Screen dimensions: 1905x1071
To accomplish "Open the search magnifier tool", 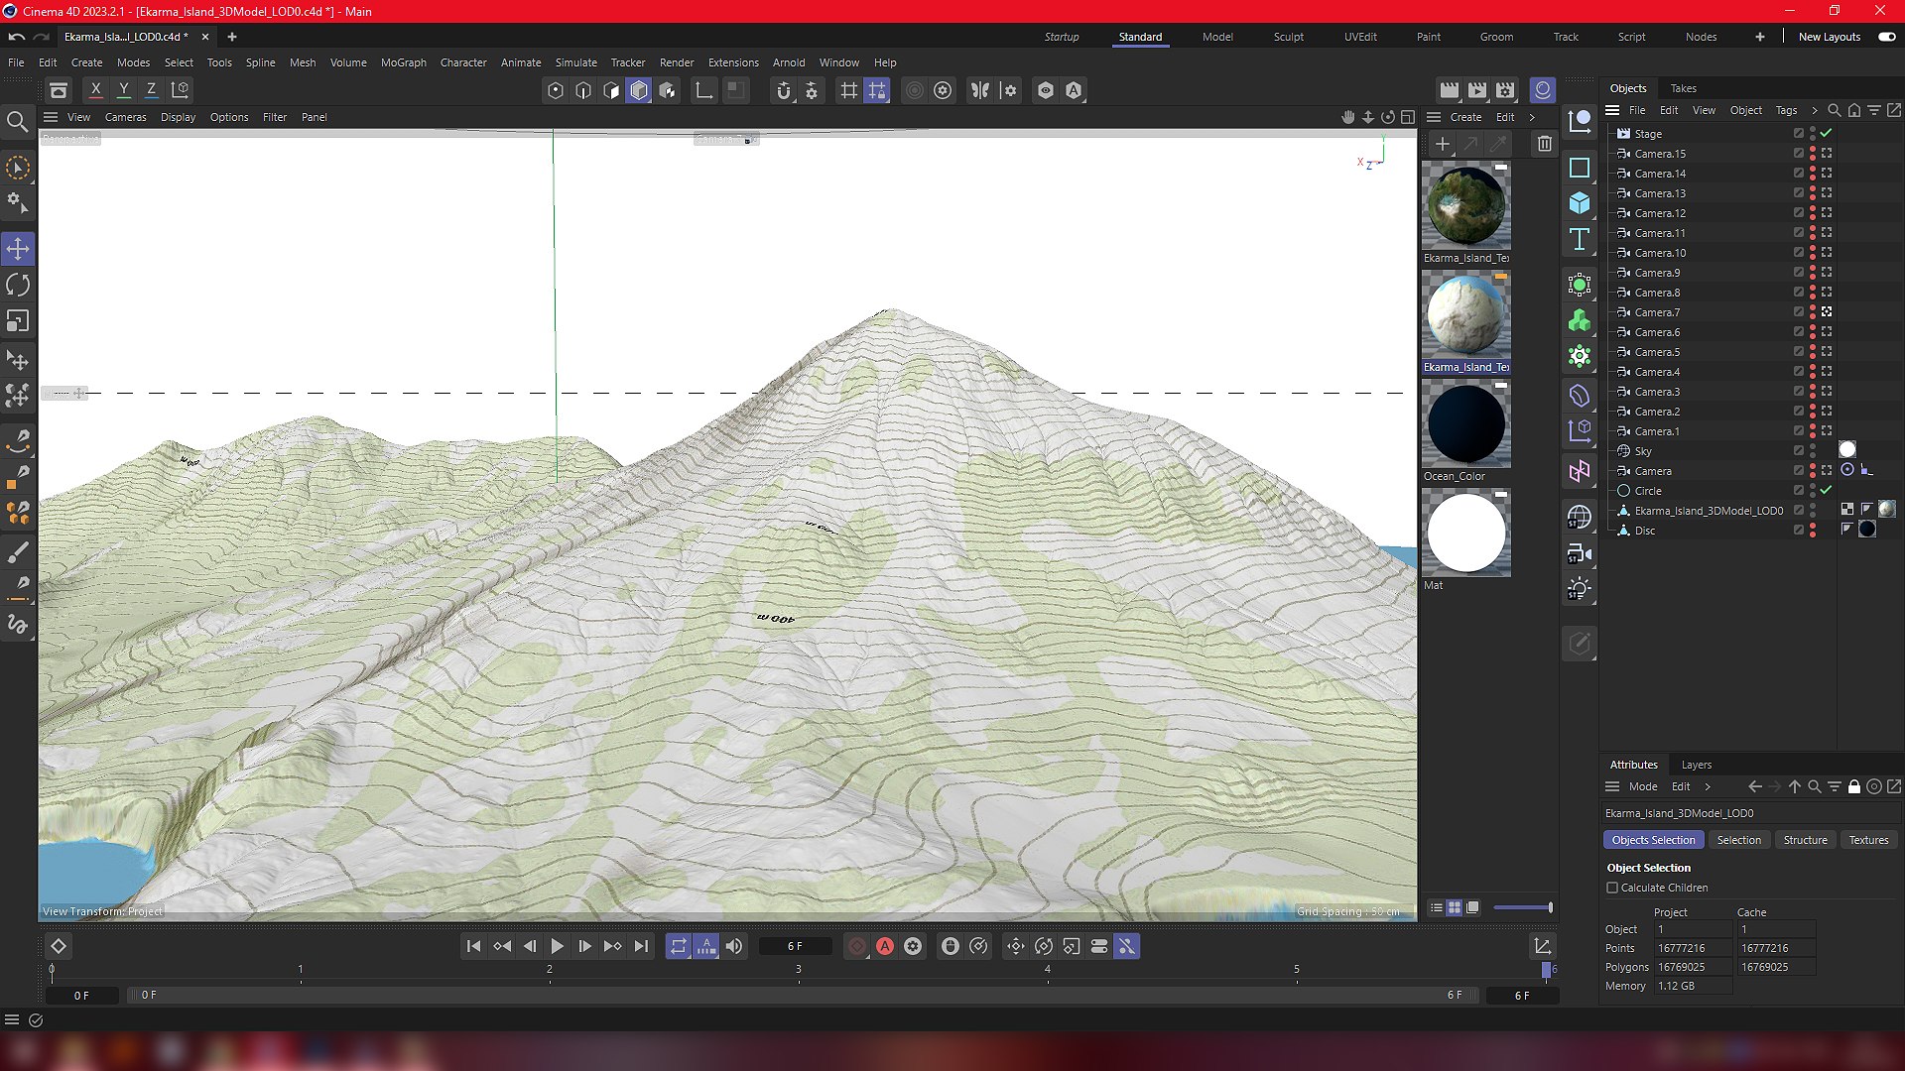I will pyautogui.click(x=18, y=122).
